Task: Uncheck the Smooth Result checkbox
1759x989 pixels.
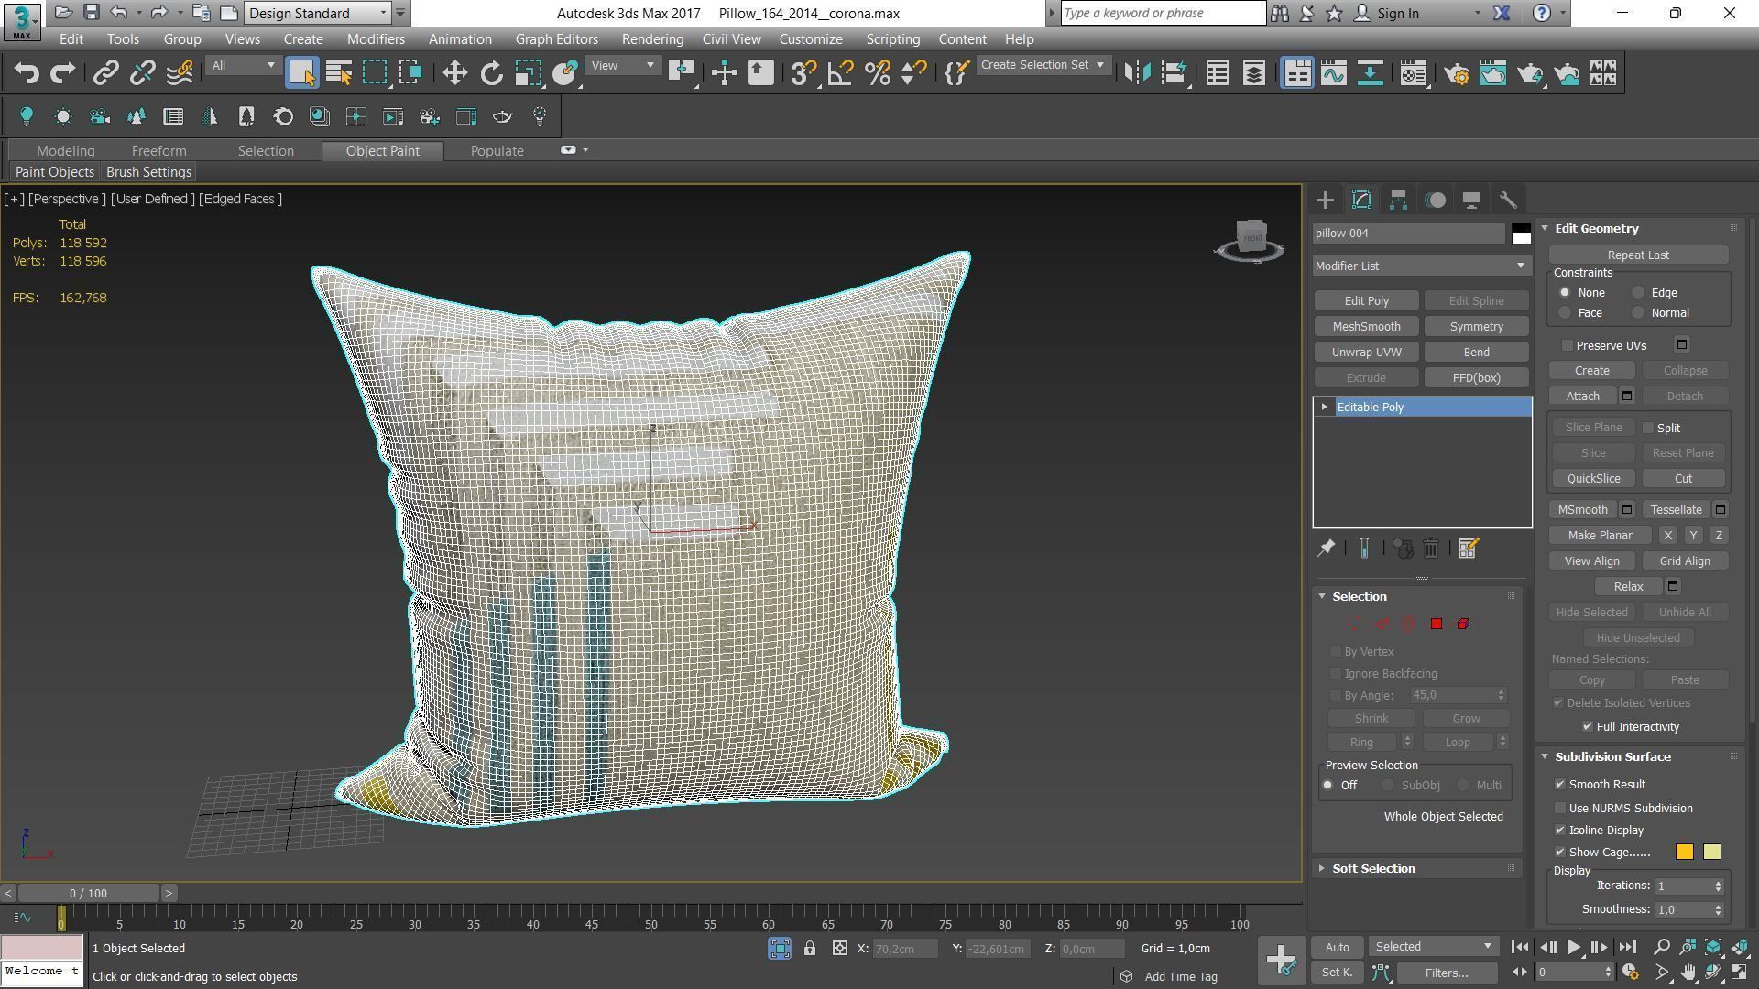Action: (x=1560, y=785)
